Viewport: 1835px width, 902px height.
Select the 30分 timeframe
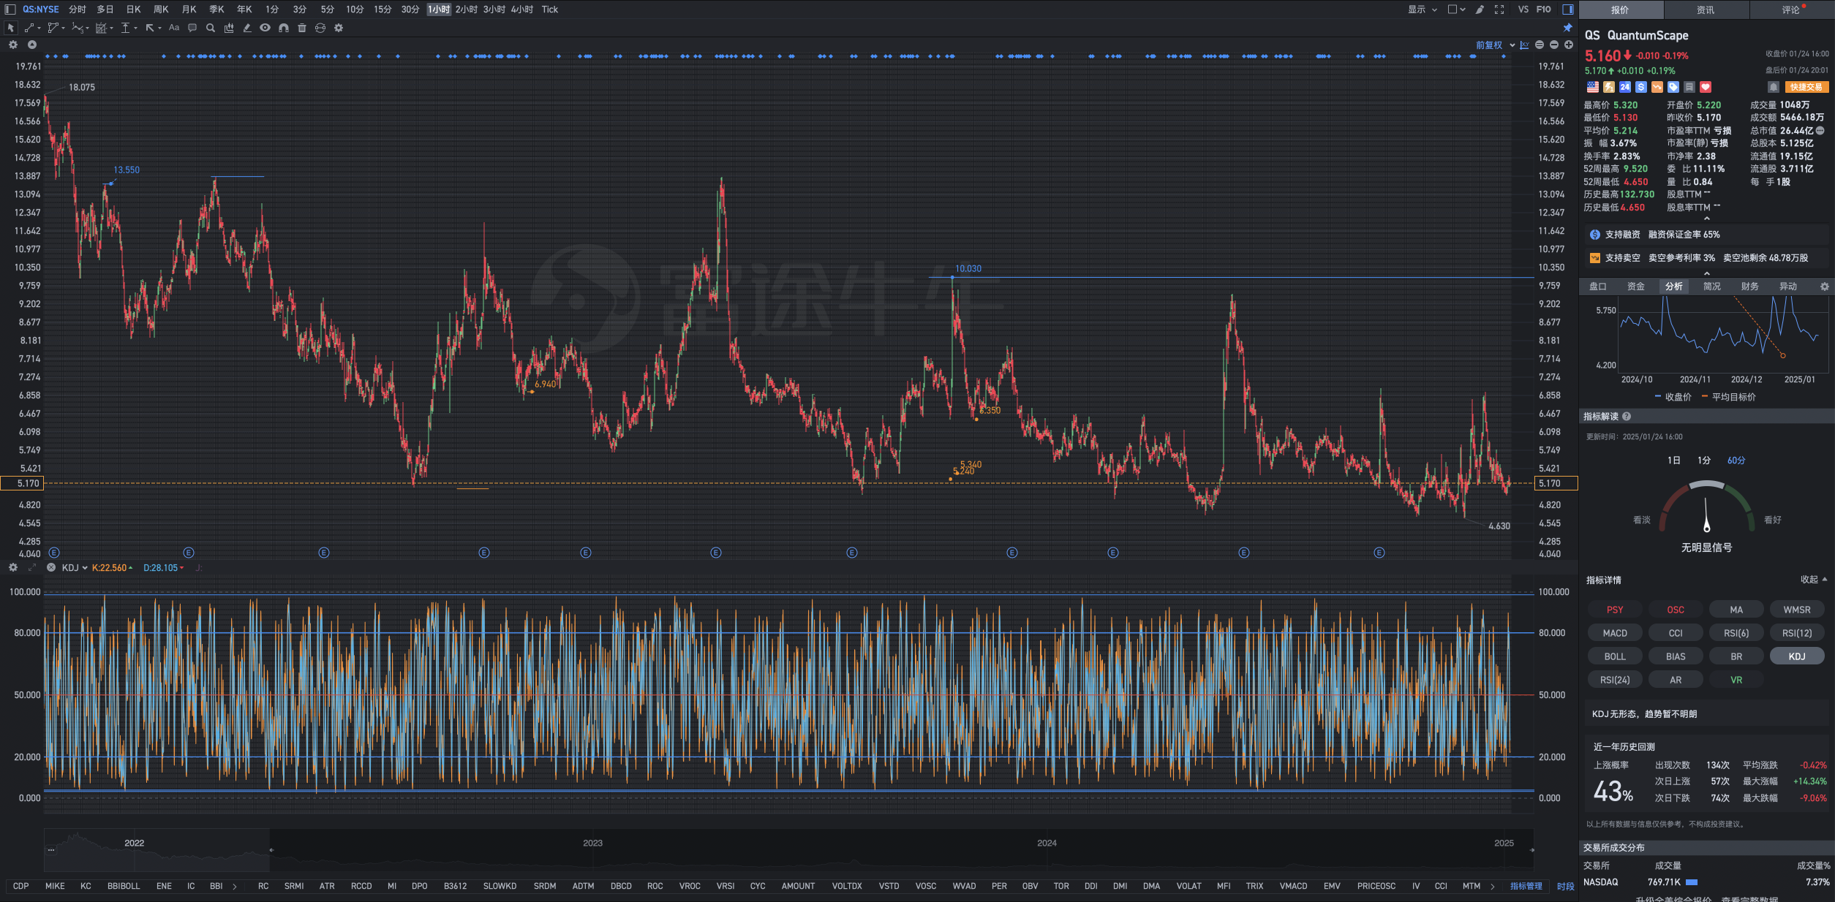coord(410,10)
